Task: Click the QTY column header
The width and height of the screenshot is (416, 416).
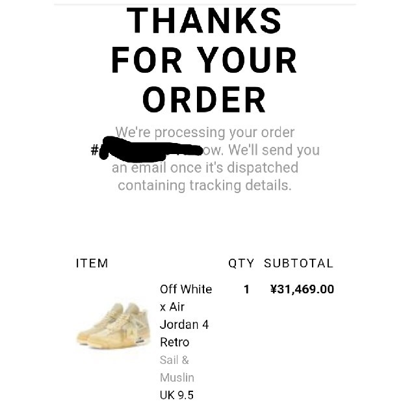Action: point(241,263)
